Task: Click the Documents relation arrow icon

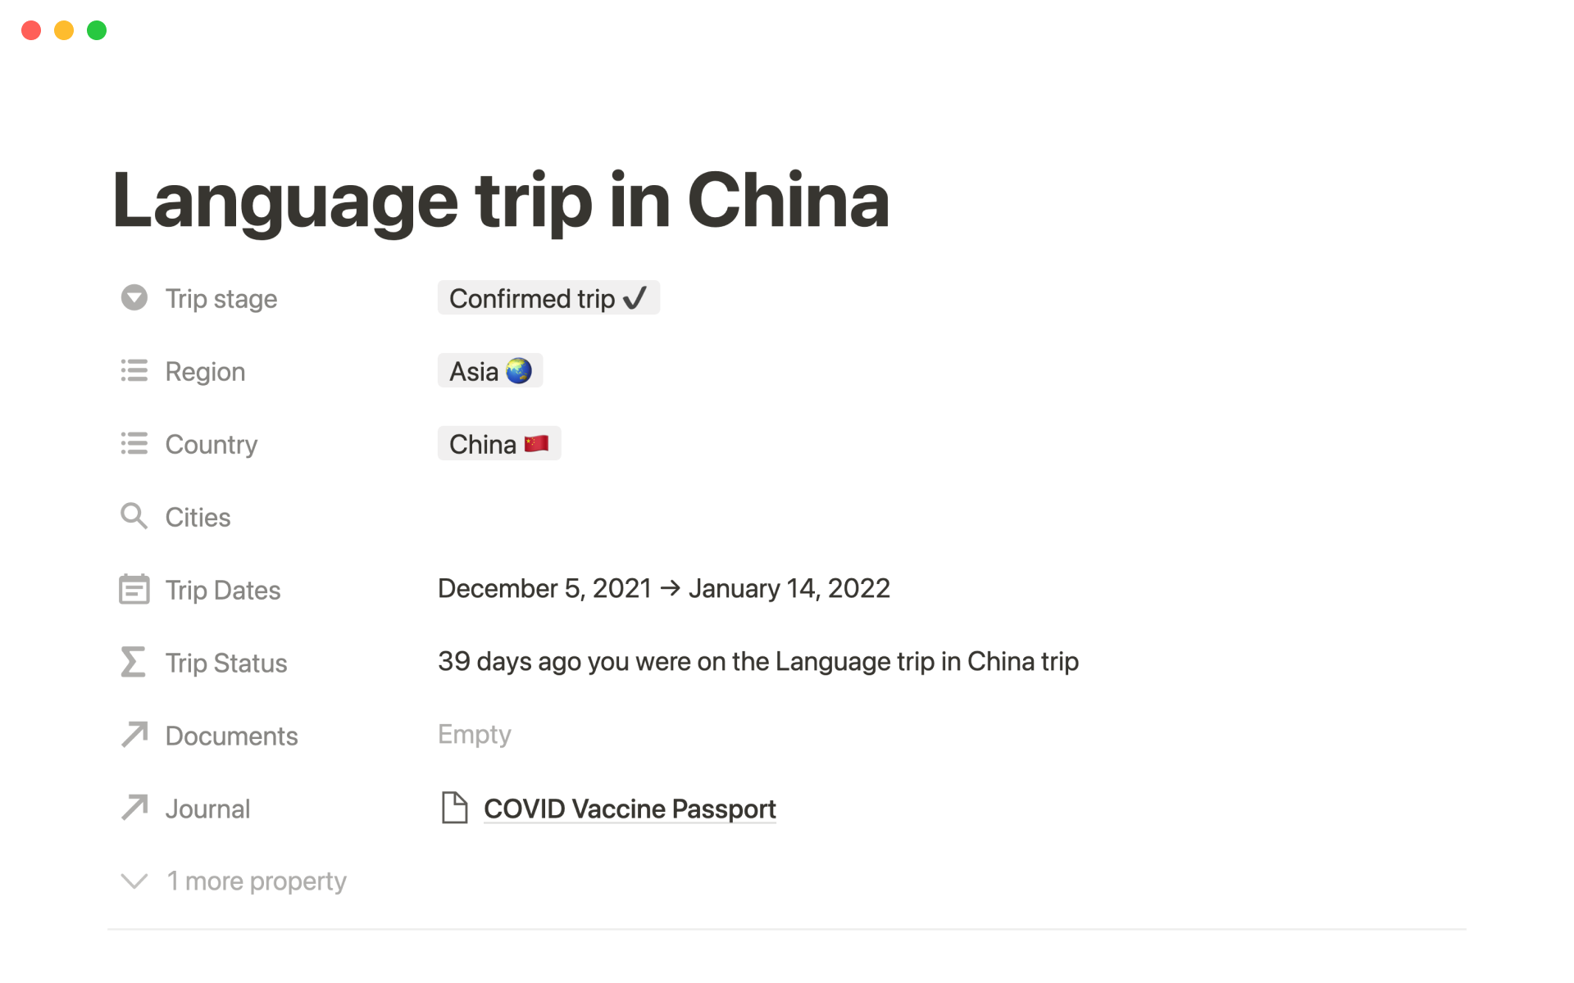Action: tap(134, 735)
